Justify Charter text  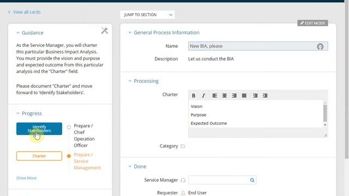point(244,96)
